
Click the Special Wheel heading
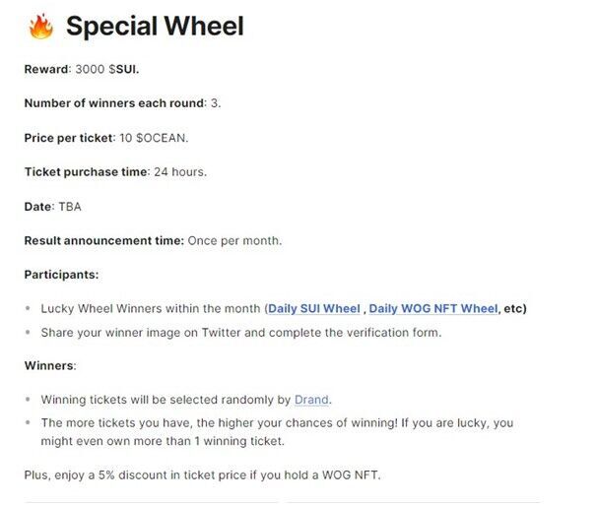(155, 27)
